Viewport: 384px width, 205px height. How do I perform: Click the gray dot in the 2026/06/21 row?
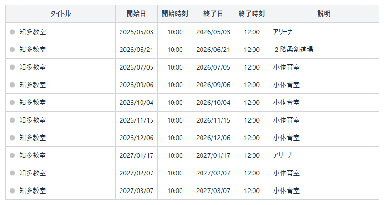click(x=12, y=50)
